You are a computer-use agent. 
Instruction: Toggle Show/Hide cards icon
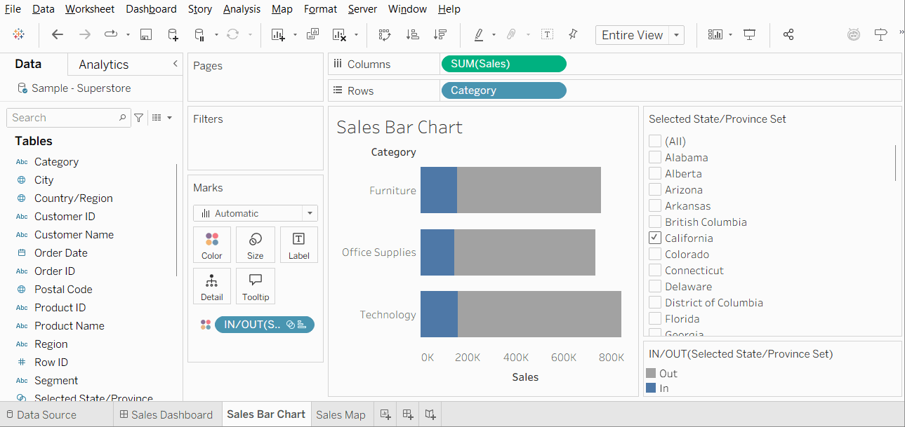715,34
